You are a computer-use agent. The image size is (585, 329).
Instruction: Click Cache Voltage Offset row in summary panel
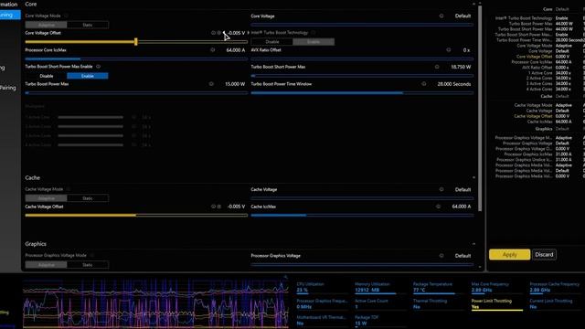click(x=542, y=116)
